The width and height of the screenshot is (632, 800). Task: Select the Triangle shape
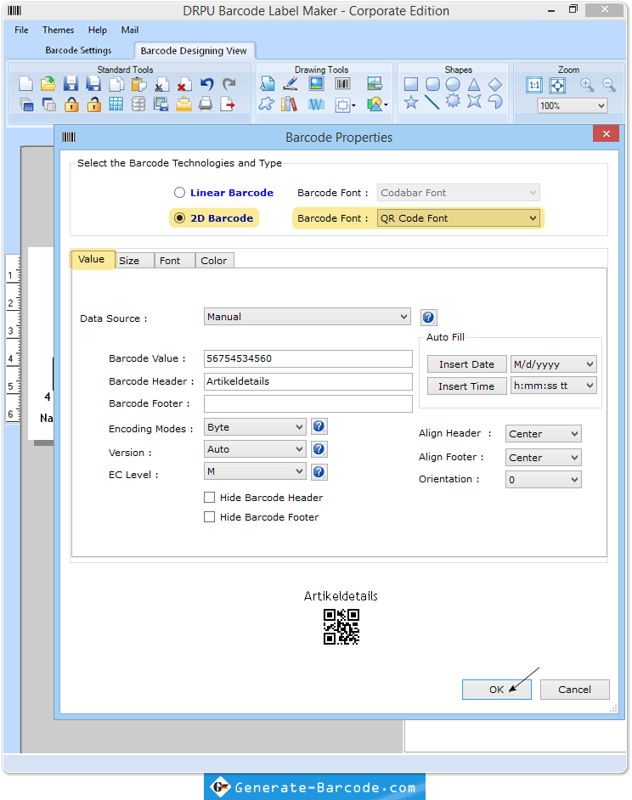pos(474,84)
